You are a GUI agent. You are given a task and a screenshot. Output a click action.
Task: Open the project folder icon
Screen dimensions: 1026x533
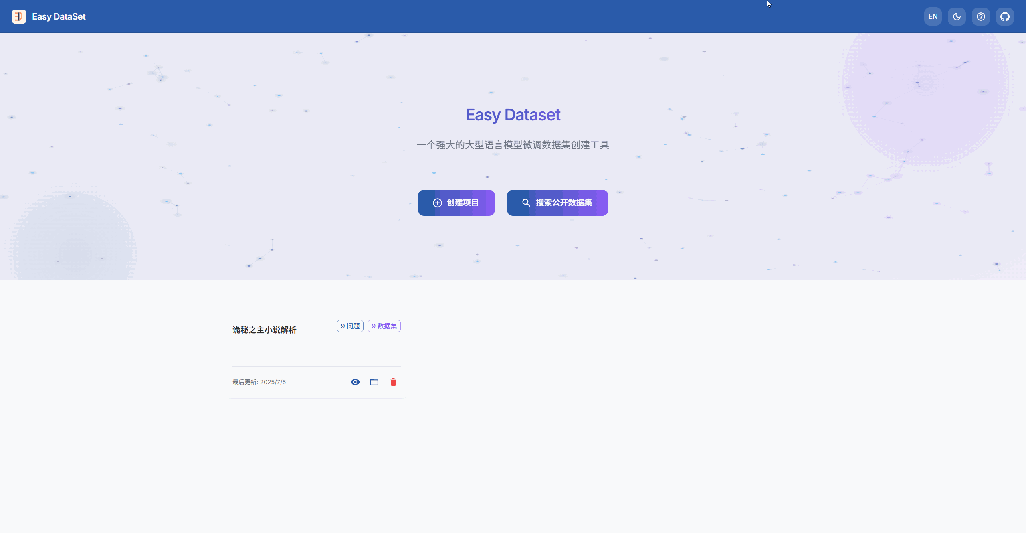click(374, 382)
